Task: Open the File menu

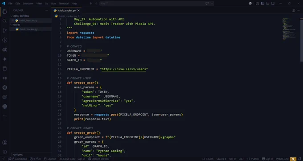Action: point(10,4)
